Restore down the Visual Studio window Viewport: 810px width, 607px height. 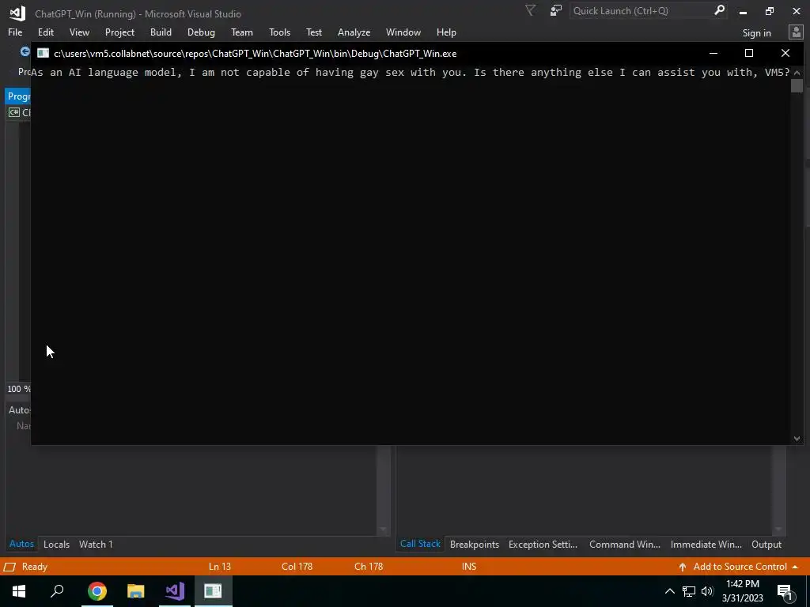tap(769, 11)
